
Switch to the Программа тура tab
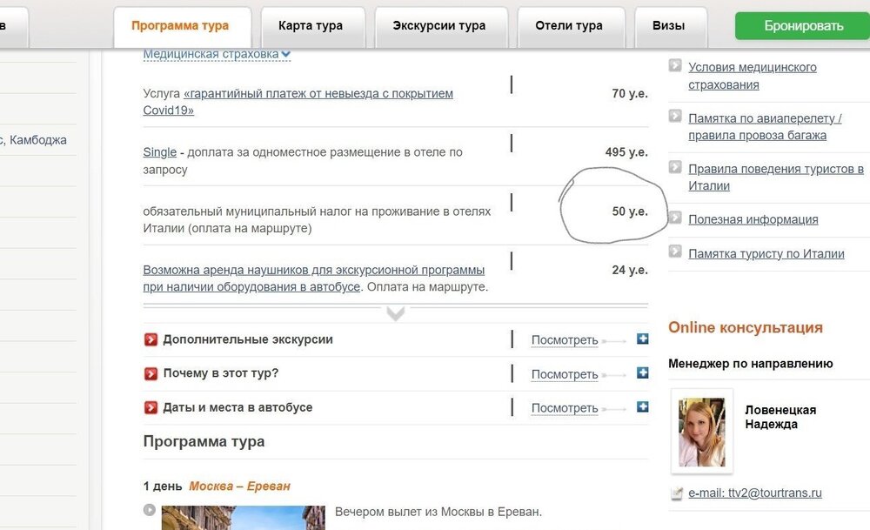click(x=182, y=26)
